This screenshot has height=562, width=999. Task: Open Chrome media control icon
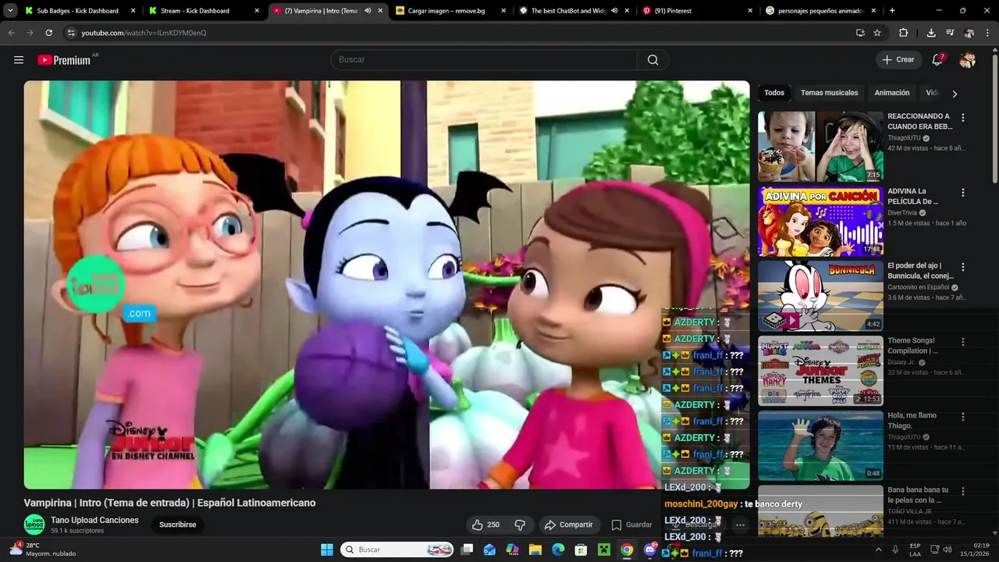(x=950, y=33)
